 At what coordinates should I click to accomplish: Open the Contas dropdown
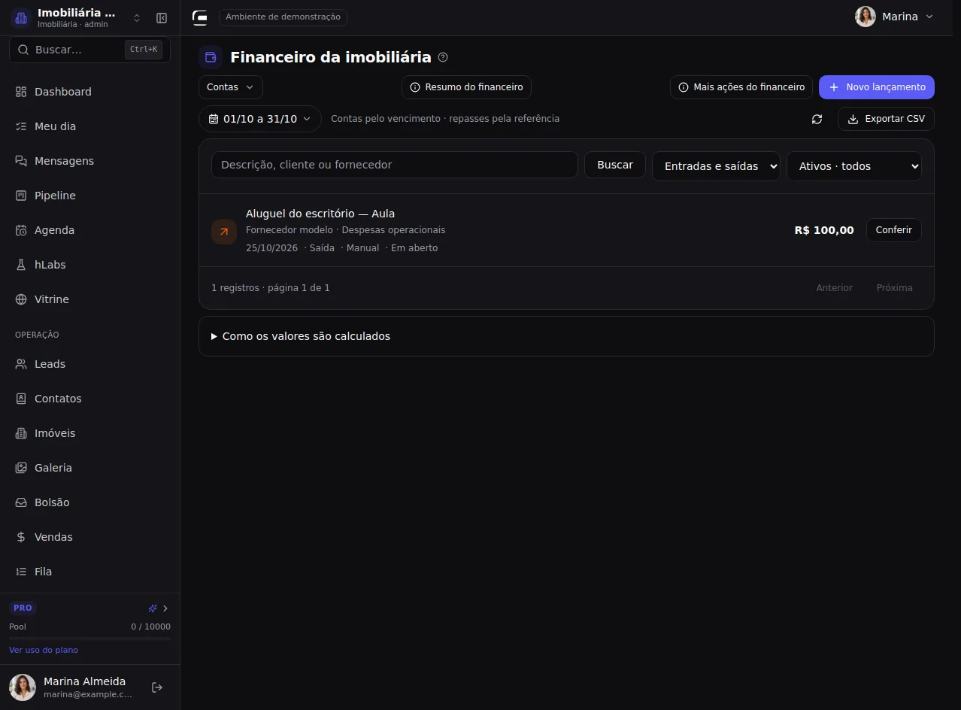coord(231,87)
